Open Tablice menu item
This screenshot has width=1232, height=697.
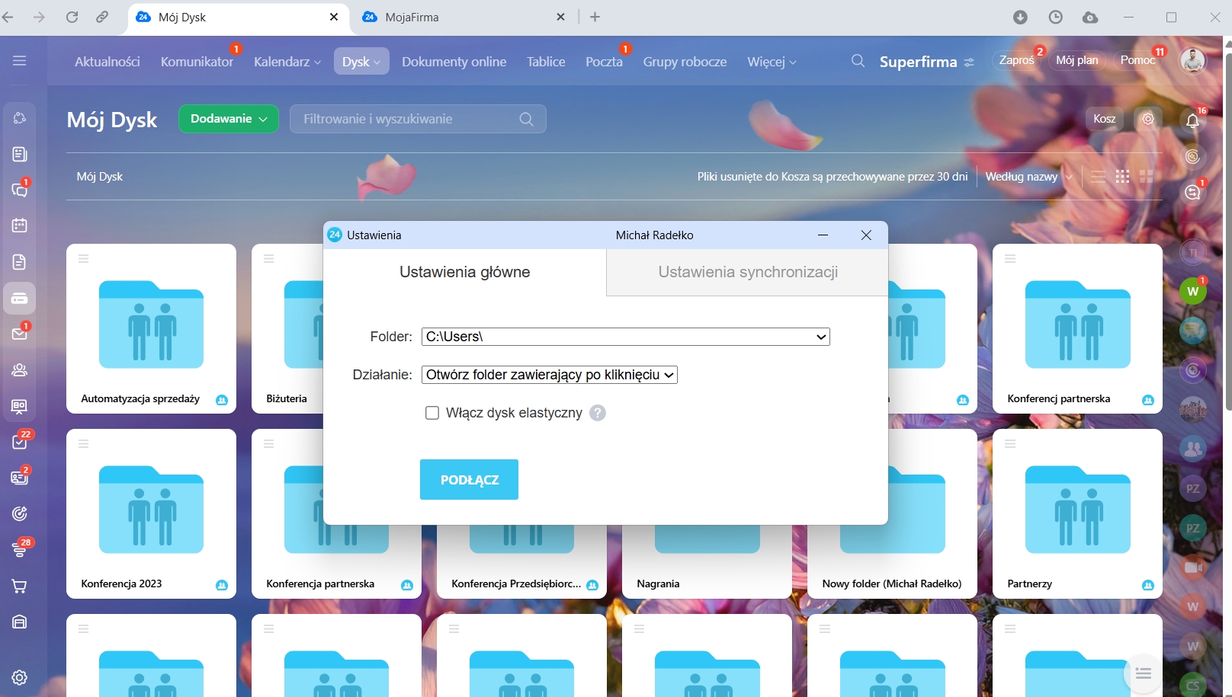[x=546, y=62]
